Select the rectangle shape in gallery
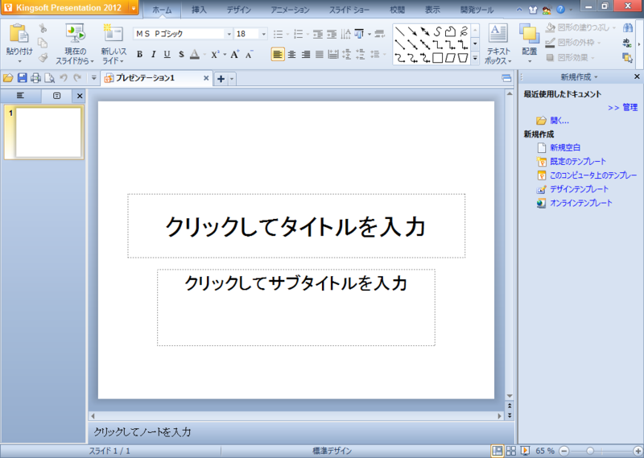 tap(438, 58)
